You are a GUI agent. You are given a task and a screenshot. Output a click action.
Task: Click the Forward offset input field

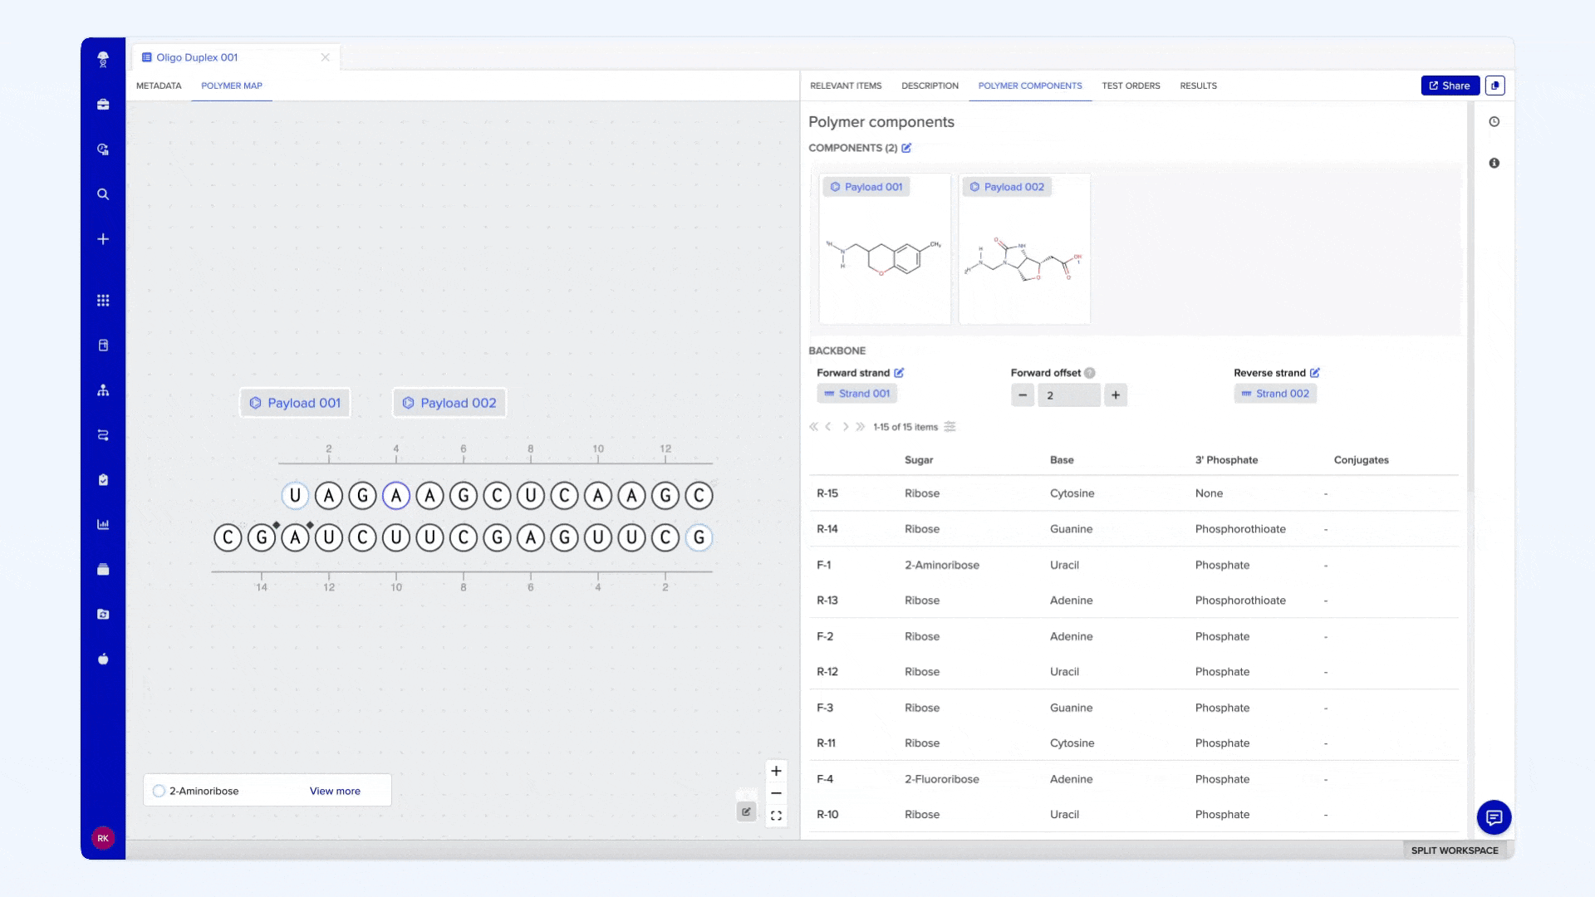tap(1069, 395)
